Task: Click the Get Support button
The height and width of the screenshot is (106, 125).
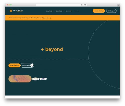Action: (111, 11)
